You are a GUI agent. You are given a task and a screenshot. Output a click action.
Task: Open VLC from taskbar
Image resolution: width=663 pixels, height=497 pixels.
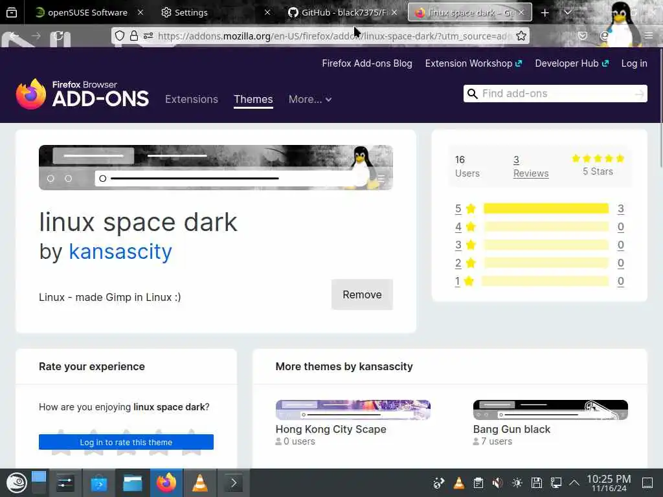click(x=200, y=483)
